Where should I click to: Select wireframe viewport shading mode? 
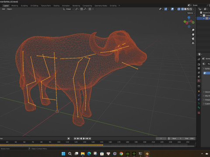click(x=182, y=9)
